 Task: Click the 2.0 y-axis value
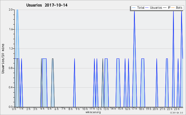coord(11,10)
